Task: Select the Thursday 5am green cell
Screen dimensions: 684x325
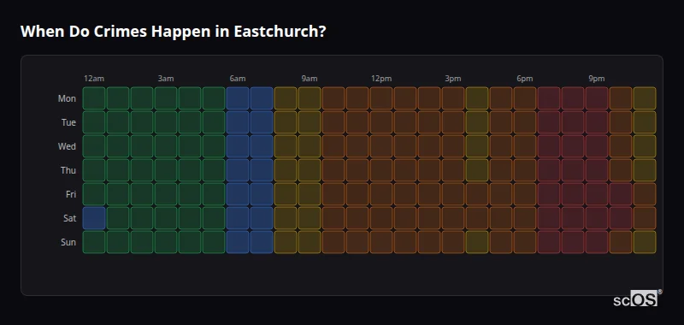Action: click(x=214, y=170)
